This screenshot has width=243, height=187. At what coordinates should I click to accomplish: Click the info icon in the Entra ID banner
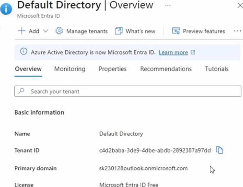coord(24,52)
